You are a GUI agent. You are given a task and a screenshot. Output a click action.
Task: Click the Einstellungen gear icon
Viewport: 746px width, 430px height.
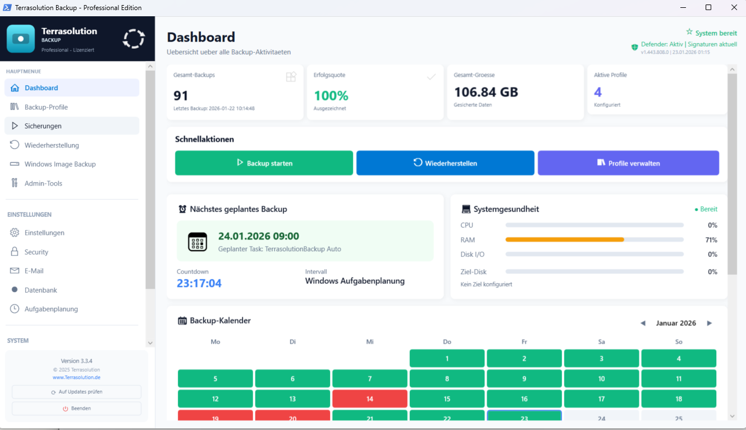[15, 233]
